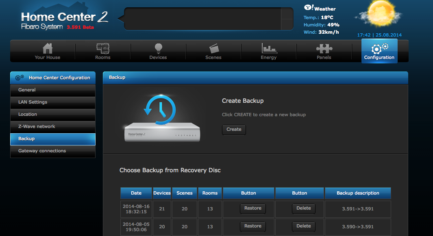Click the Home Center 2 logo
This screenshot has width=433, height=236.
pyautogui.click(x=64, y=20)
